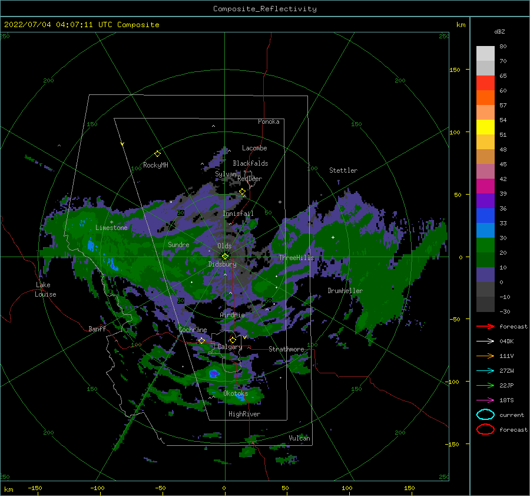Click the yellow diamond marker near RockyMH

pyautogui.click(x=157, y=154)
